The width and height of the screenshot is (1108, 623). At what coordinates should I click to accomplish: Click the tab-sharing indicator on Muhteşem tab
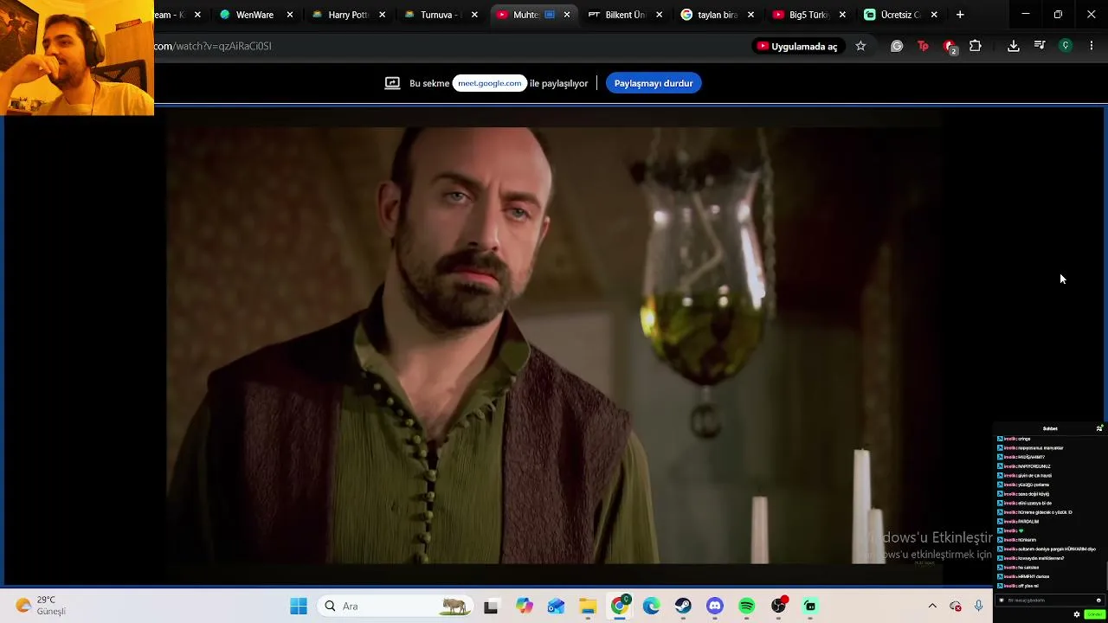click(550, 15)
